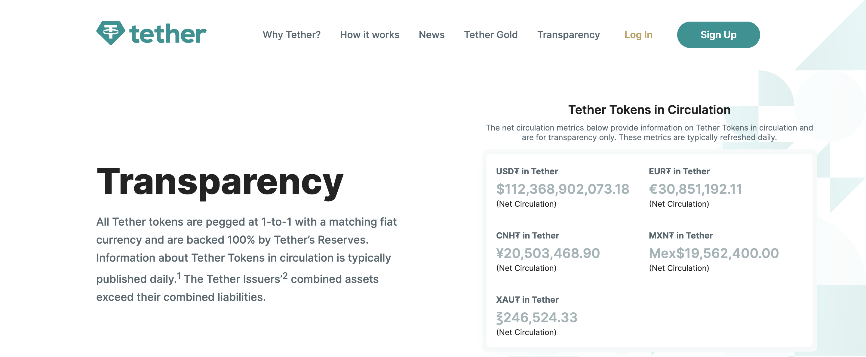Click the XAU₮ net circulation amount

(536, 317)
